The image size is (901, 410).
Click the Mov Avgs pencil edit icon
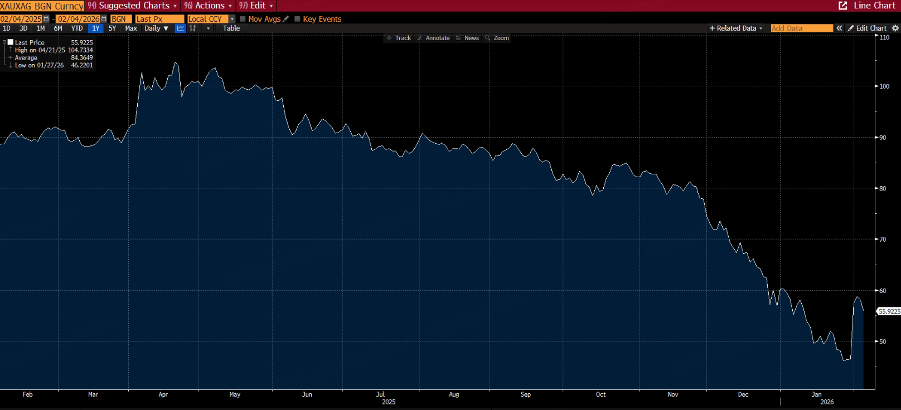click(286, 19)
